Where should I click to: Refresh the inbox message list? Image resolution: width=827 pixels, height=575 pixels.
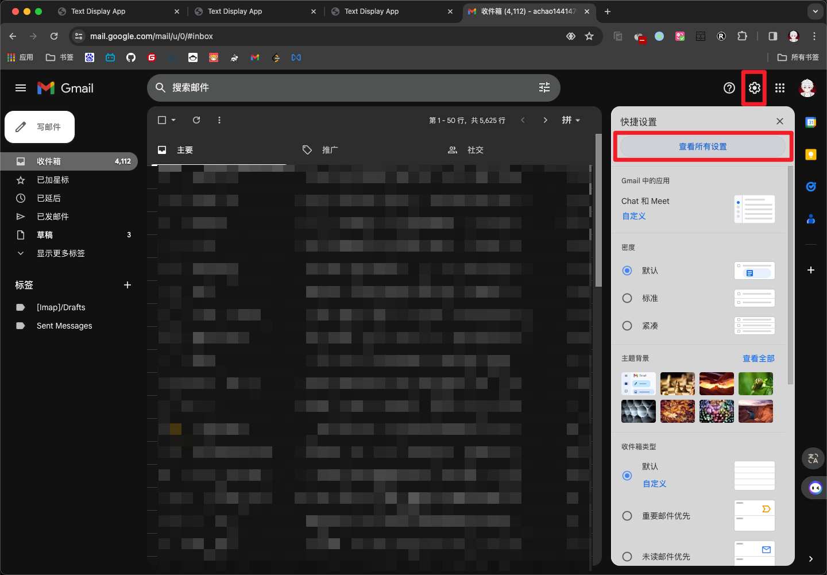point(196,120)
